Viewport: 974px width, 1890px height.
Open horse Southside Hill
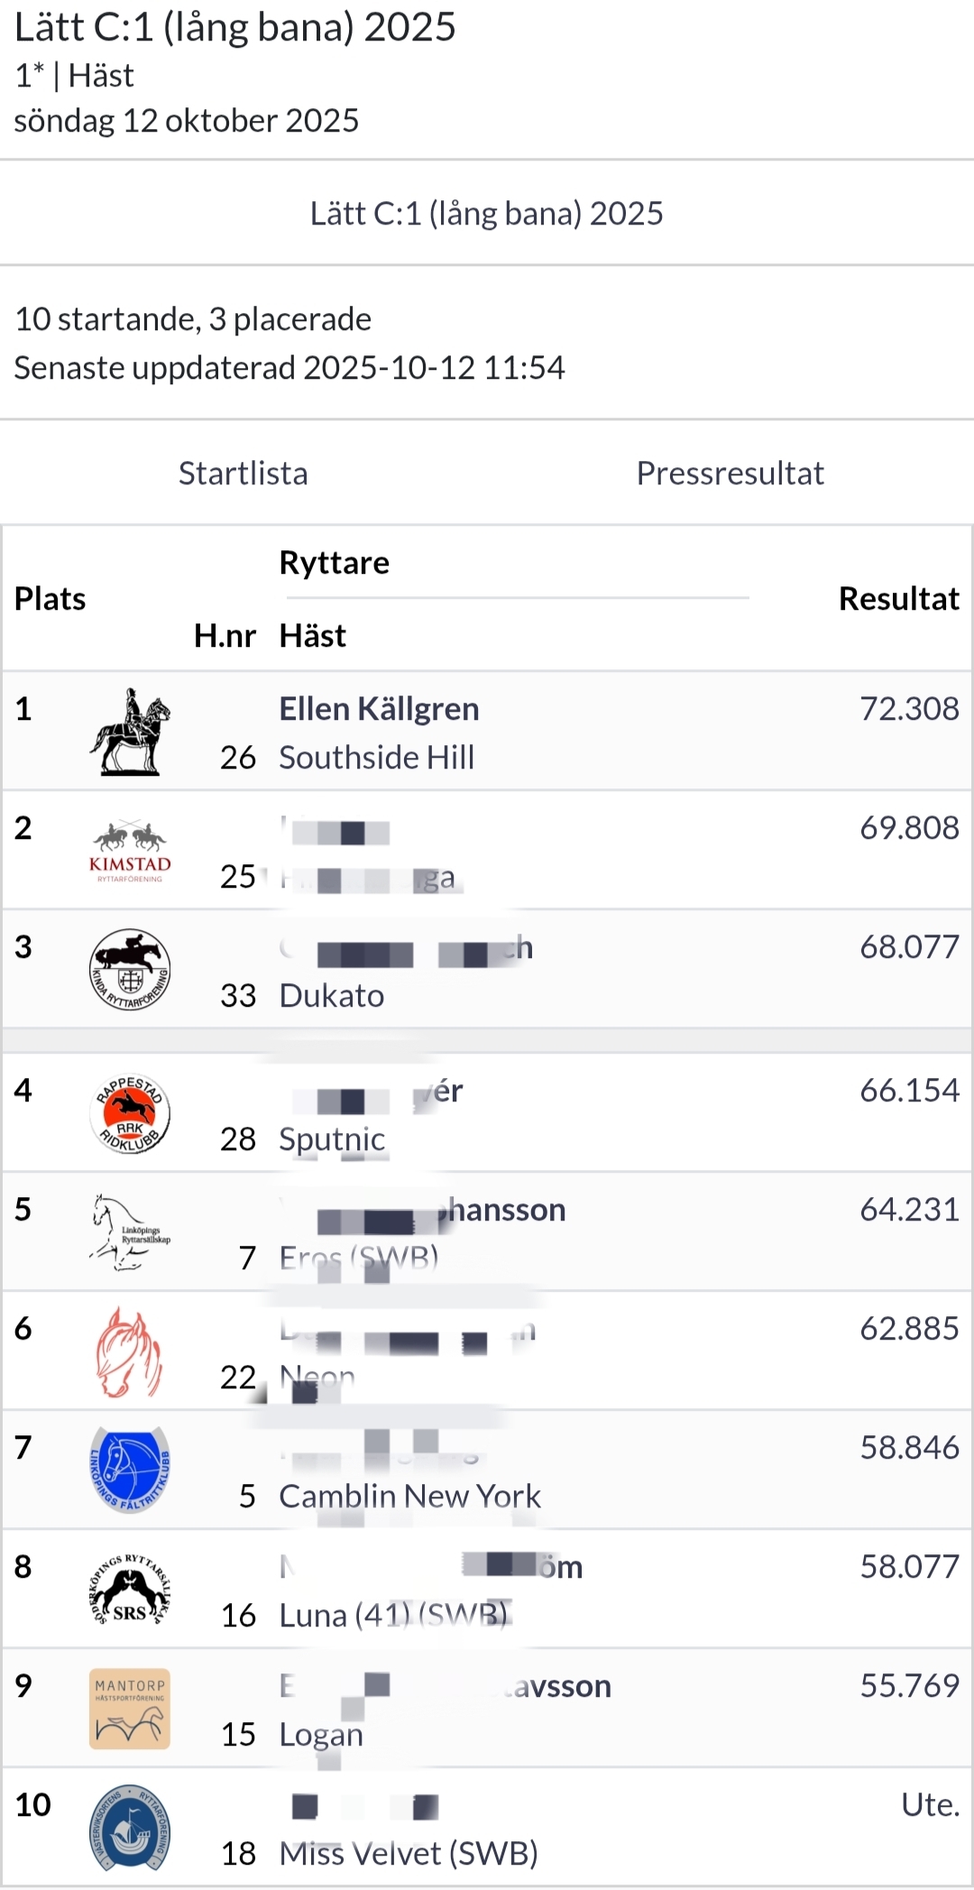(x=376, y=758)
